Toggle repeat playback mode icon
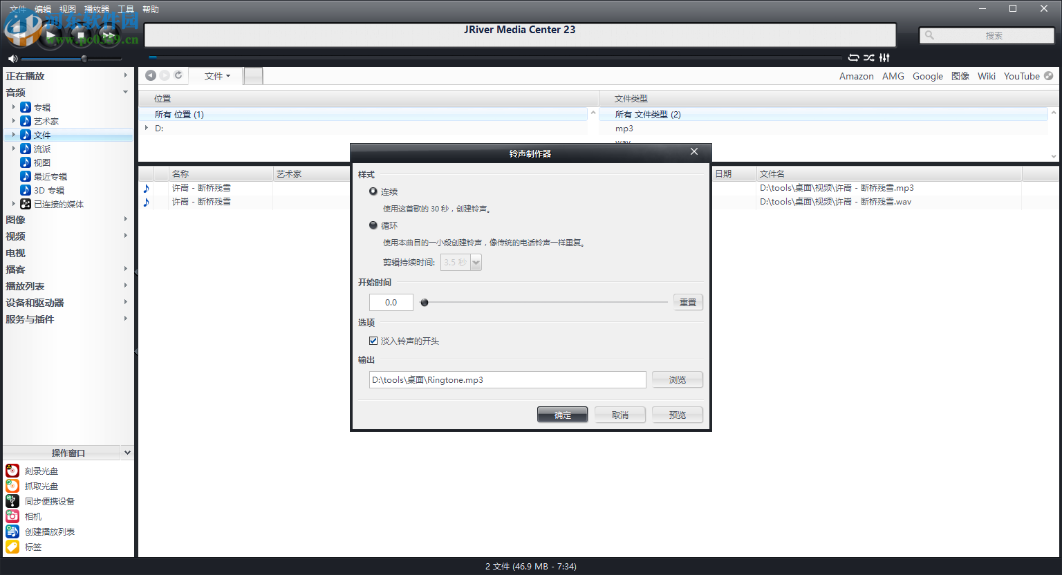 pyautogui.click(x=855, y=58)
